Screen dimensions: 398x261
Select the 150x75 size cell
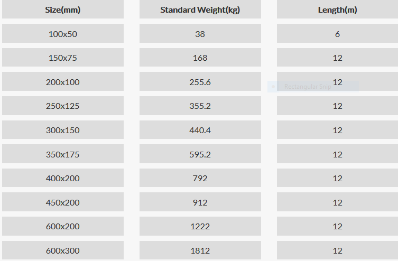tap(63, 57)
